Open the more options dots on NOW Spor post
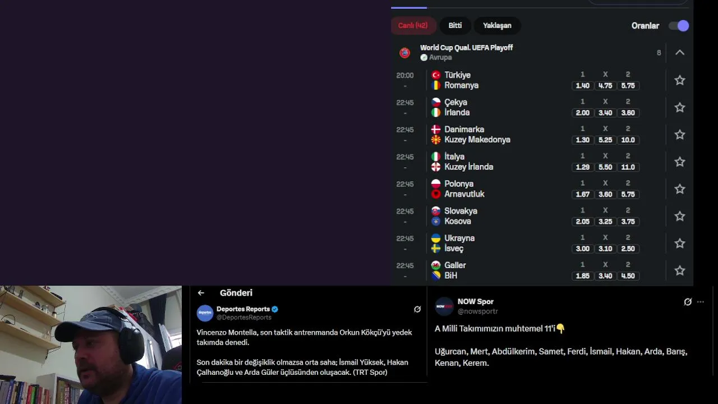The height and width of the screenshot is (404, 718). click(700, 302)
